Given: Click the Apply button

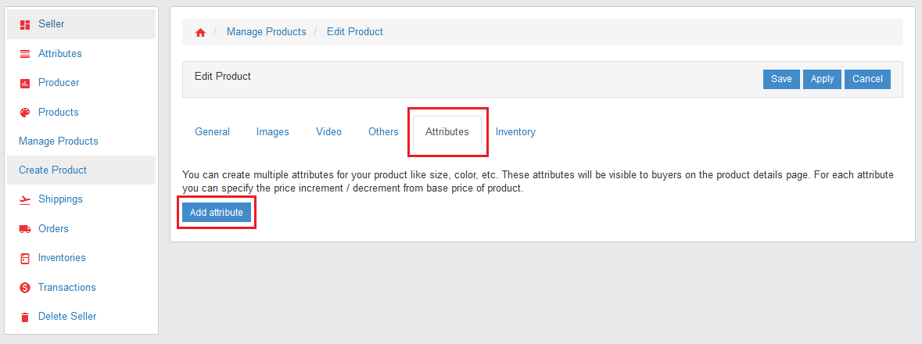Looking at the screenshot, I should (822, 79).
